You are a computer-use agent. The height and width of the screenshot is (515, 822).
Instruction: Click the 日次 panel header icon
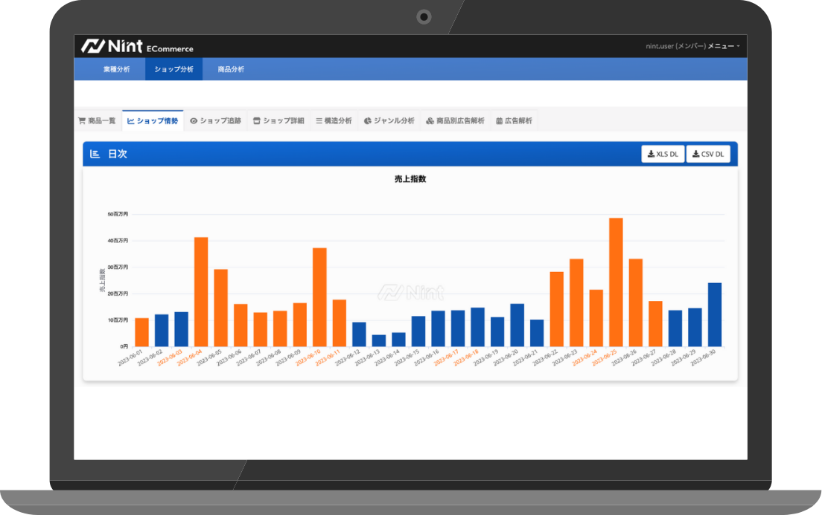coord(95,154)
